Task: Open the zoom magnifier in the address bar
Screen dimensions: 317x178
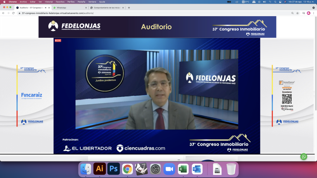Action: tap(292, 13)
